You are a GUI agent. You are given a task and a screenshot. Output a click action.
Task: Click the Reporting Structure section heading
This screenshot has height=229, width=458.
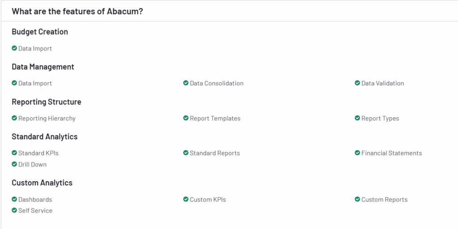point(47,102)
